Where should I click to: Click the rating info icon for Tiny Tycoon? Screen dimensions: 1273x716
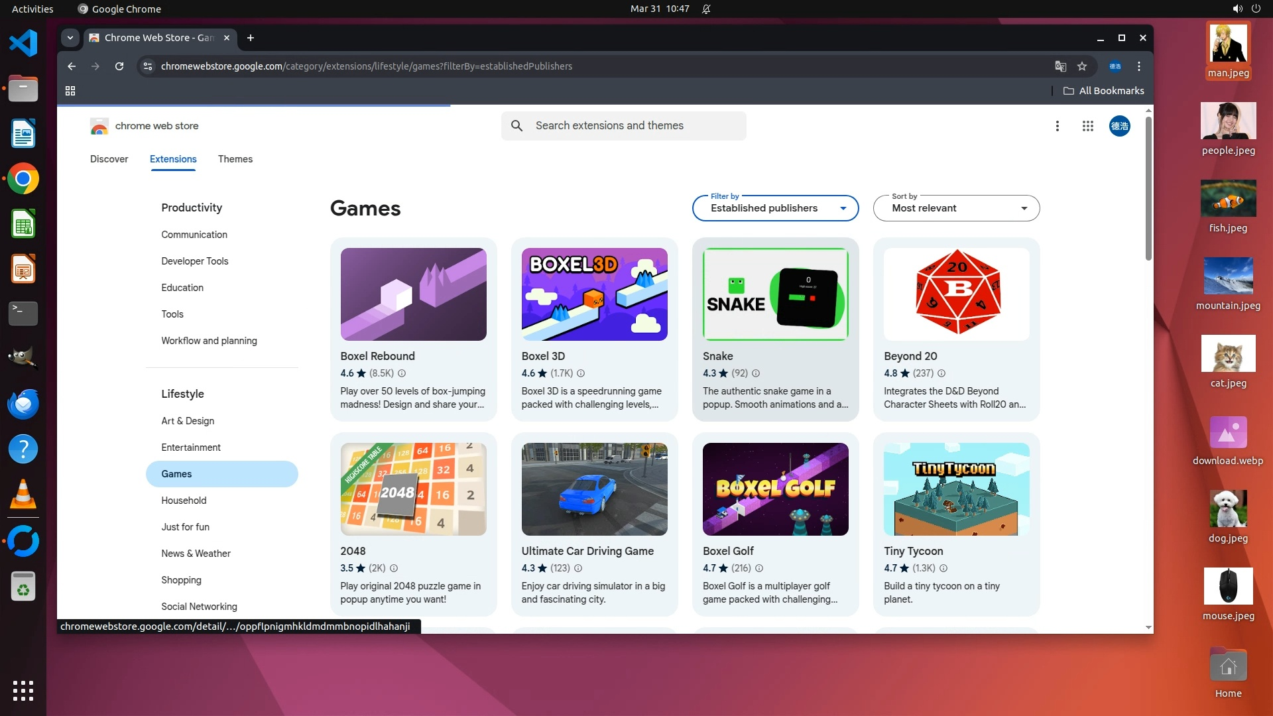point(943,568)
